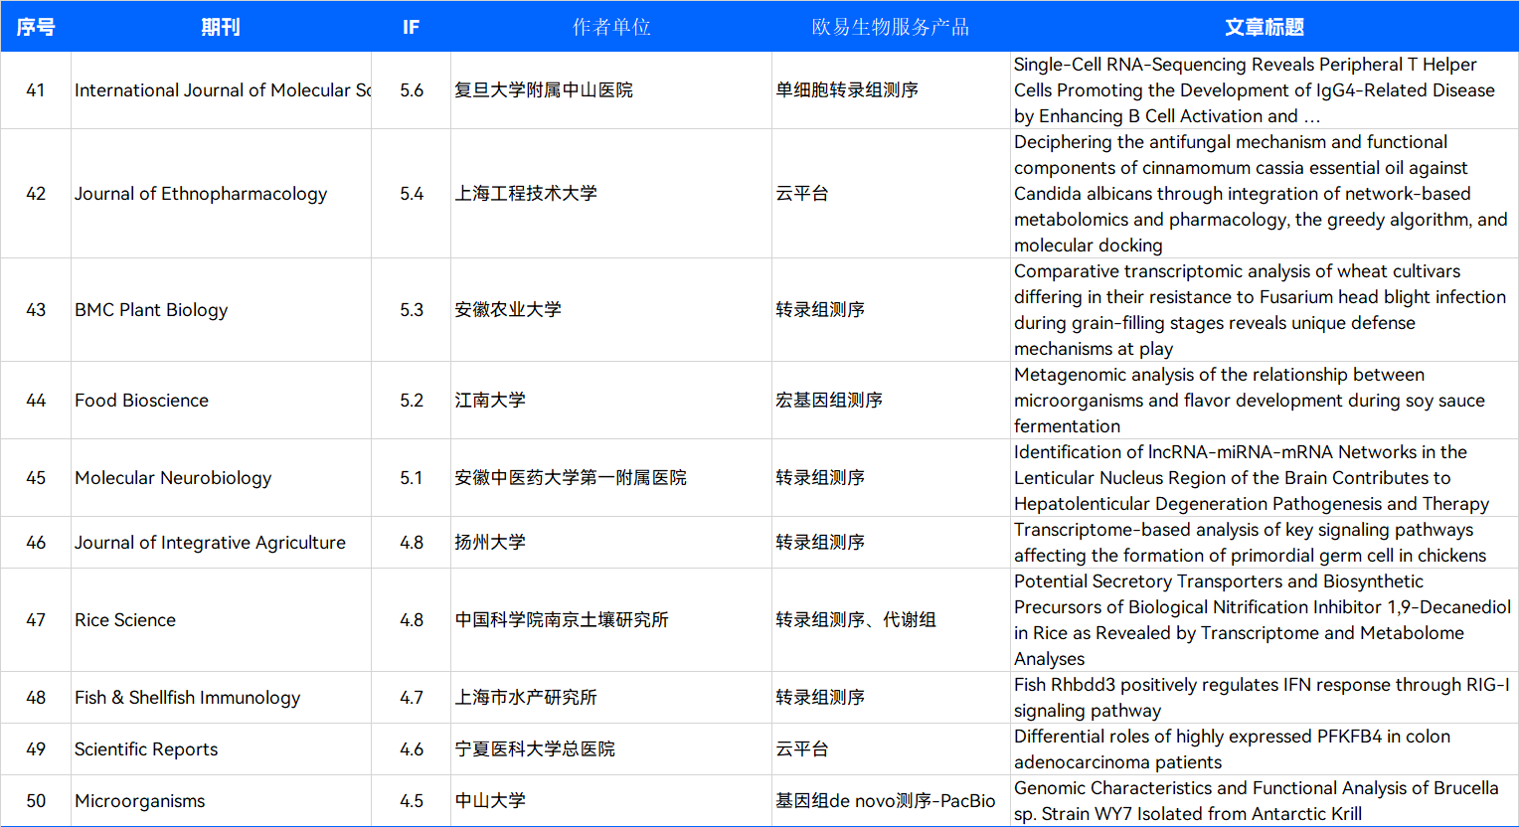Viewport: 1519px width, 827px height.
Task: Click the 作者单位 column header
Action: pyautogui.click(x=611, y=27)
